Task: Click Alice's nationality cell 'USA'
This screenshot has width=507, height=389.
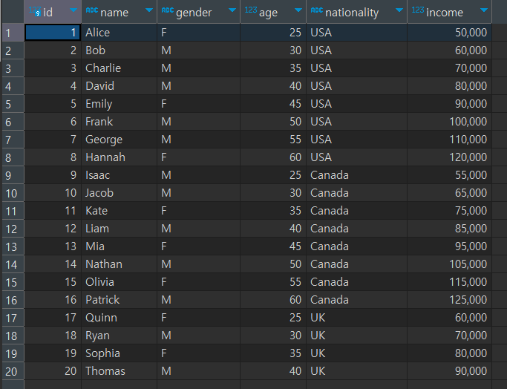Action: (356, 33)
